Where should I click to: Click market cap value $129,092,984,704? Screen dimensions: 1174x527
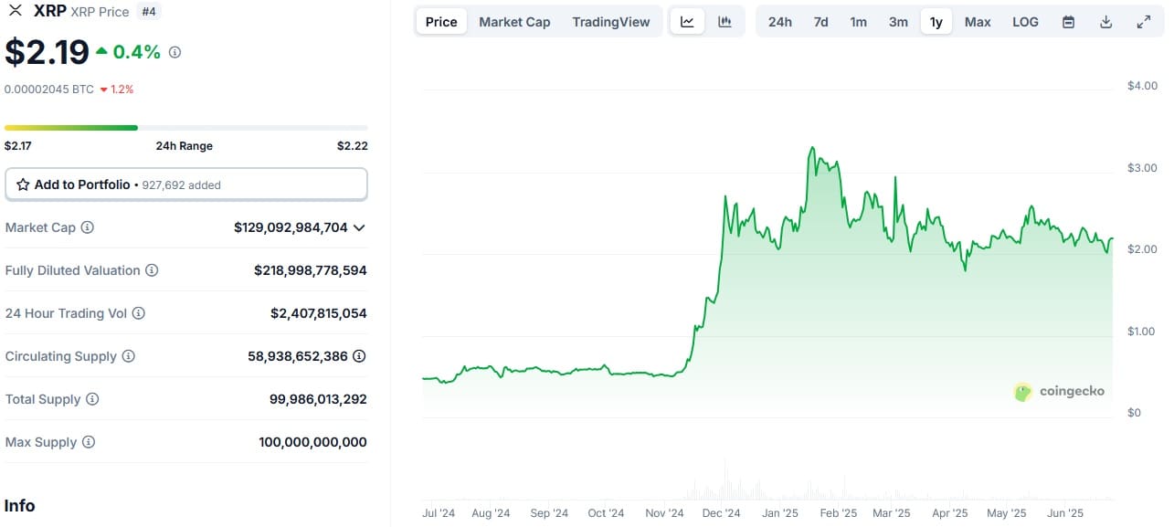291,227
